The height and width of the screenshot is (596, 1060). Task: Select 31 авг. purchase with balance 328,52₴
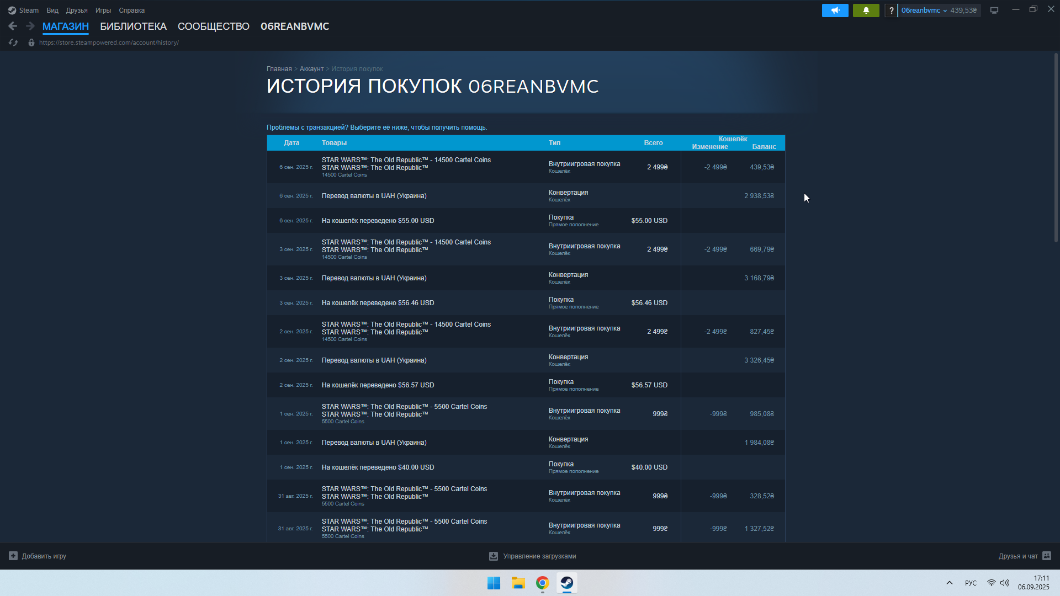tap(526, 496)
